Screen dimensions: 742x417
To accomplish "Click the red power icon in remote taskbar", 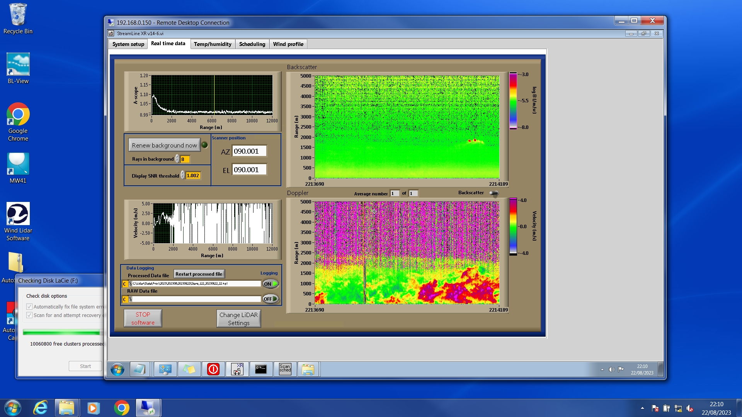I will point(213,370).
